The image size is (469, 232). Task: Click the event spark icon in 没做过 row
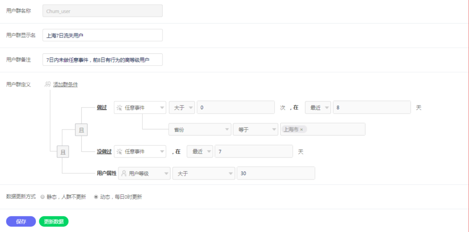click(119, 152)
